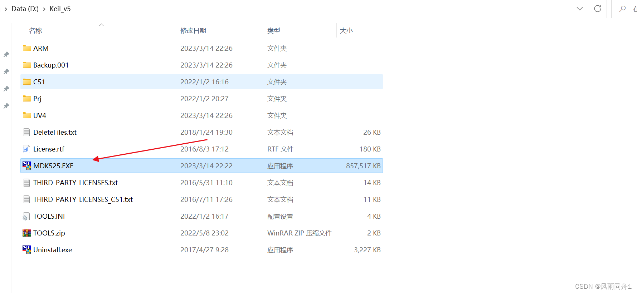Select the Prj folder icon
The width and height of the screenshot is (637, 293).
click(26, 99)
